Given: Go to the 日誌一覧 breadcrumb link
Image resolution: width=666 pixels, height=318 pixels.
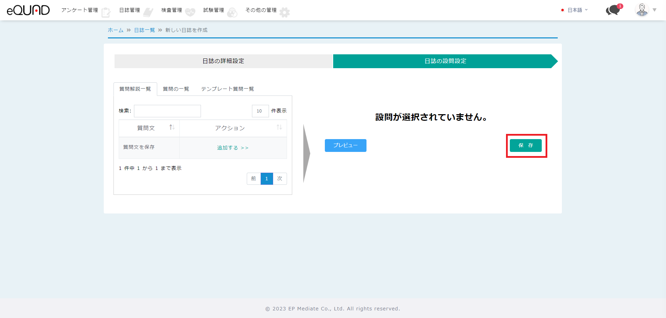Looking at the screenshot, I should point(144,30).
